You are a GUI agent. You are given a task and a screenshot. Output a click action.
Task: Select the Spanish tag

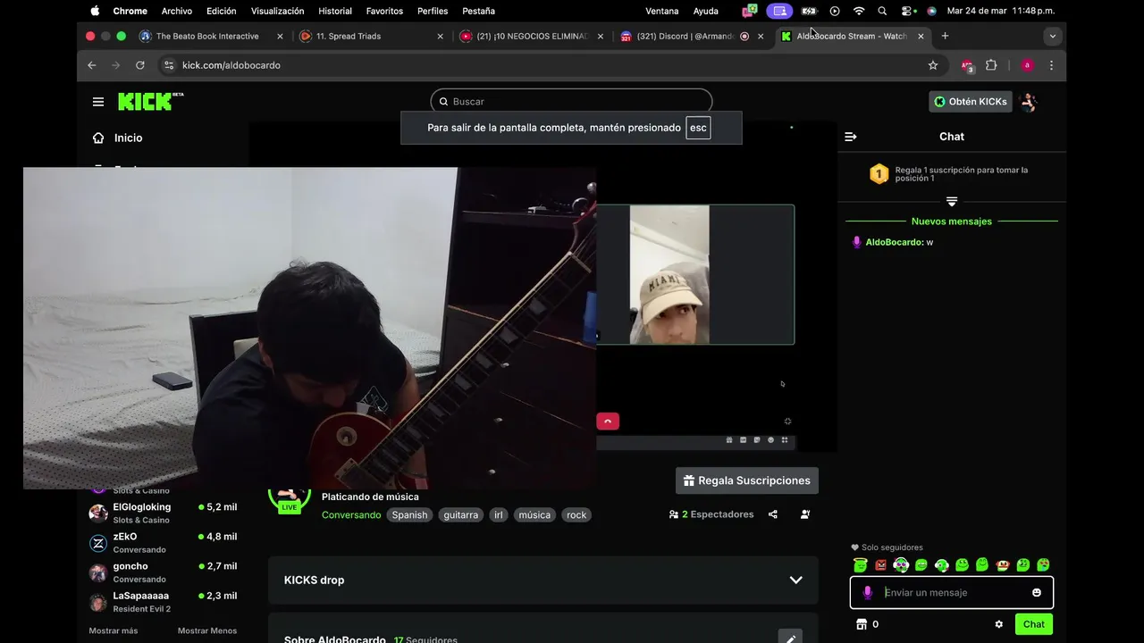pyautogui.click(x=409, y=515)
